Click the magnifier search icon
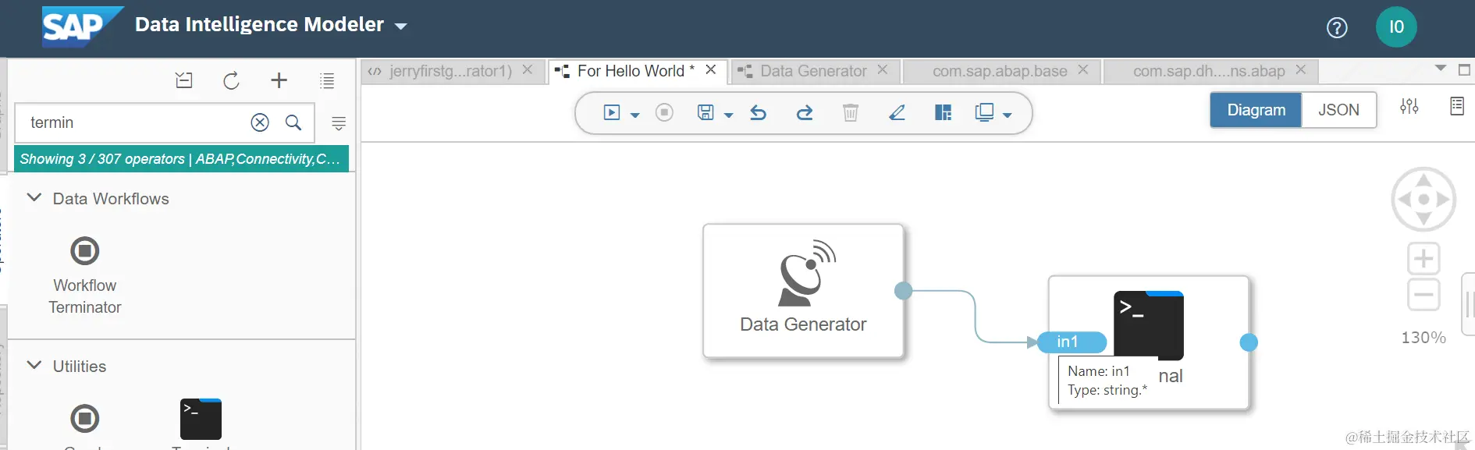1475x450 pixels. (x=293, y=122)
